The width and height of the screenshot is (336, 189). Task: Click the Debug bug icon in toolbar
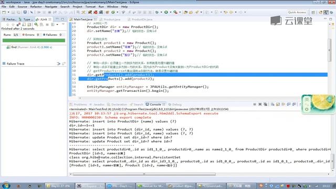(157, 12)
